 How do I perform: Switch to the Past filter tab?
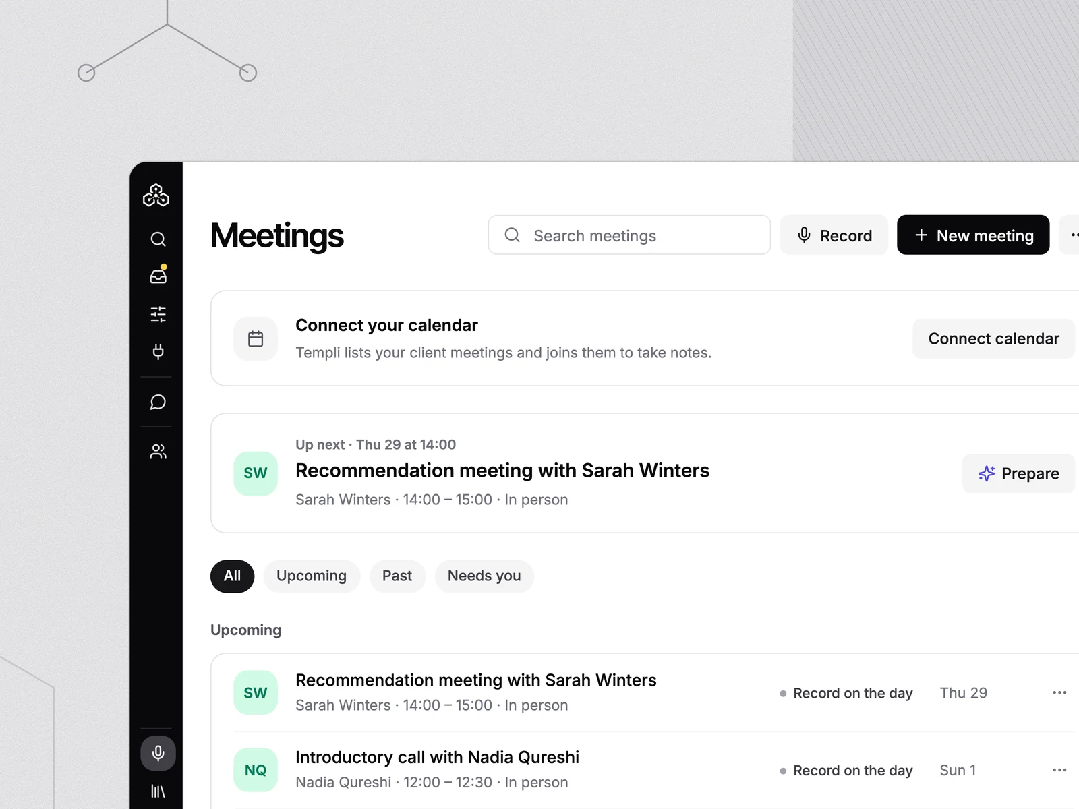click(397, 576)
